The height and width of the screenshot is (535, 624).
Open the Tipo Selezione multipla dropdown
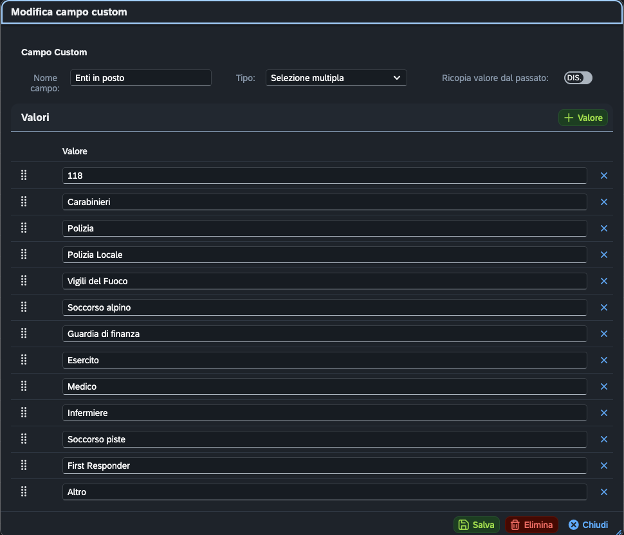336,78
